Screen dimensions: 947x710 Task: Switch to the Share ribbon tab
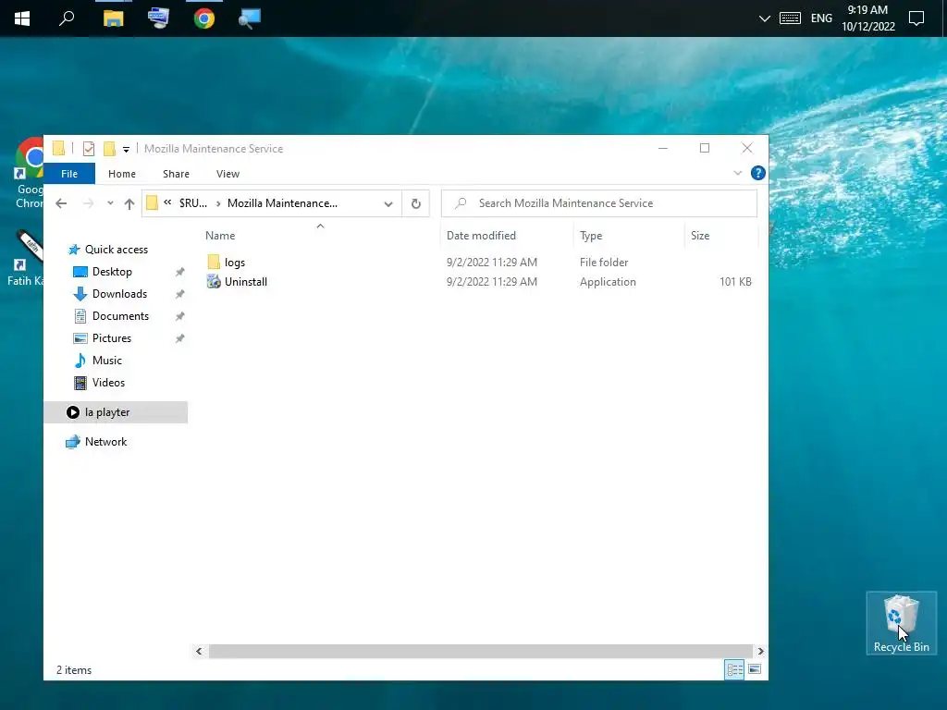pyautogui.click(x=176, y=174)
